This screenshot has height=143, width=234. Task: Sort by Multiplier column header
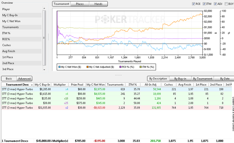click(60, 85)
